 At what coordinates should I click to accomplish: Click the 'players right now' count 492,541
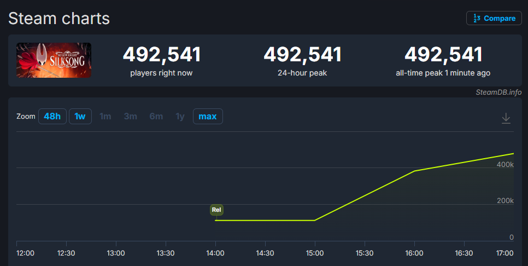(162, 54)
